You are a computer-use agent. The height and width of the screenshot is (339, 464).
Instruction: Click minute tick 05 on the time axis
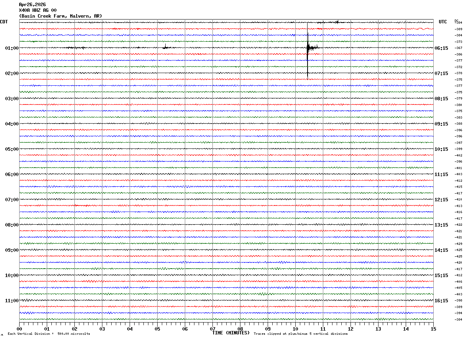pos(157,328)
